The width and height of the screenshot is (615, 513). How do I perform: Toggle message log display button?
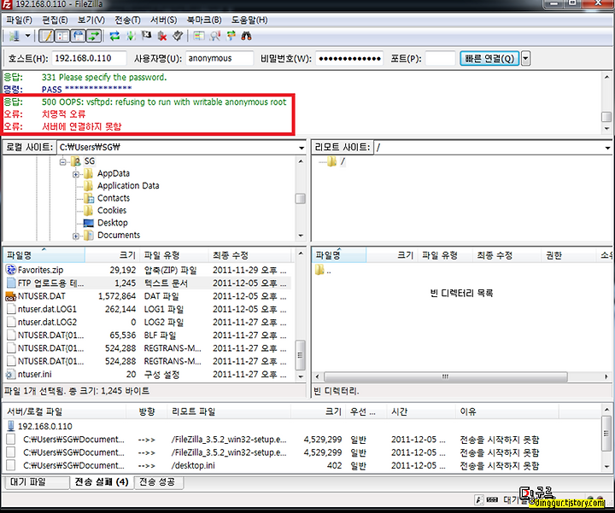(47, 37)
